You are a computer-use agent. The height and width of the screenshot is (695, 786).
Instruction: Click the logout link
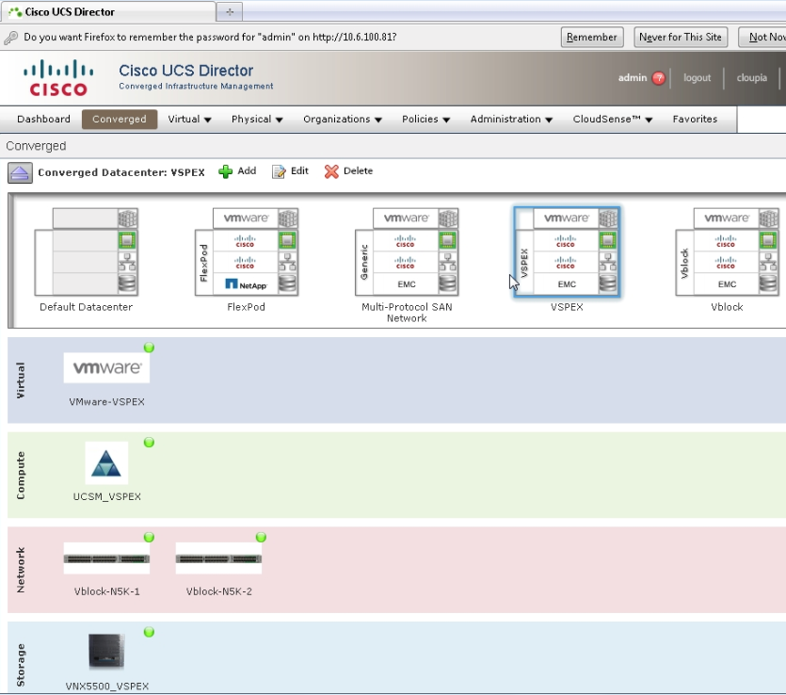[697, 78]
